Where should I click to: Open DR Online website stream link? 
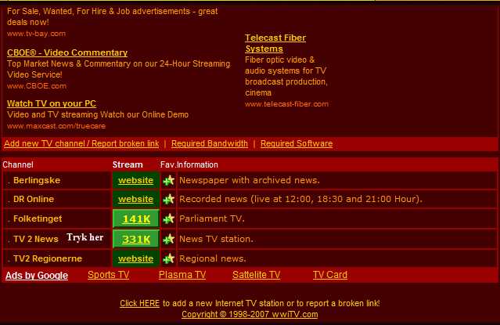click(x=135, y=199)
